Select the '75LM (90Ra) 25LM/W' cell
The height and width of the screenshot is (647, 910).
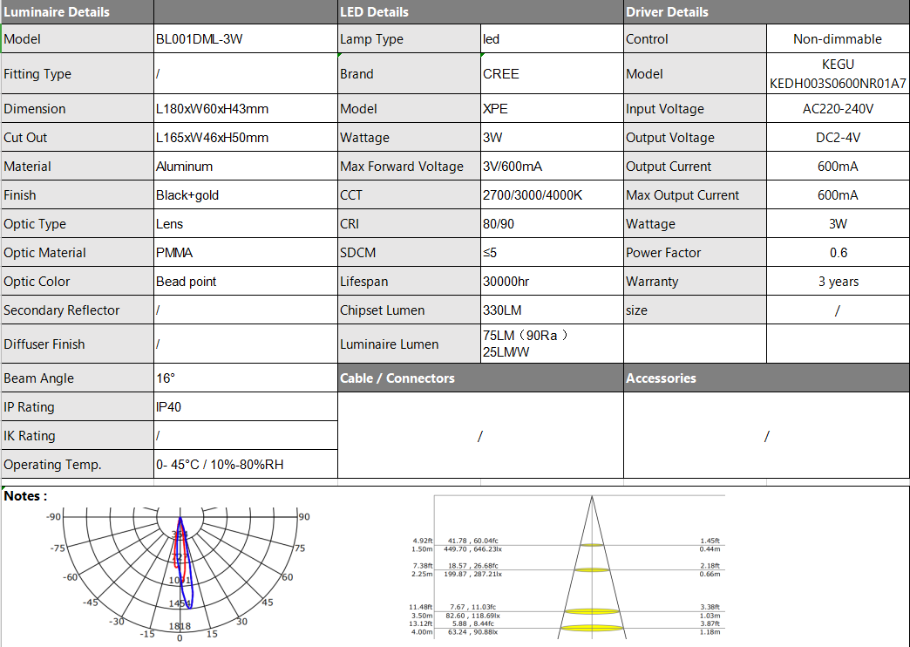point(552,344)
